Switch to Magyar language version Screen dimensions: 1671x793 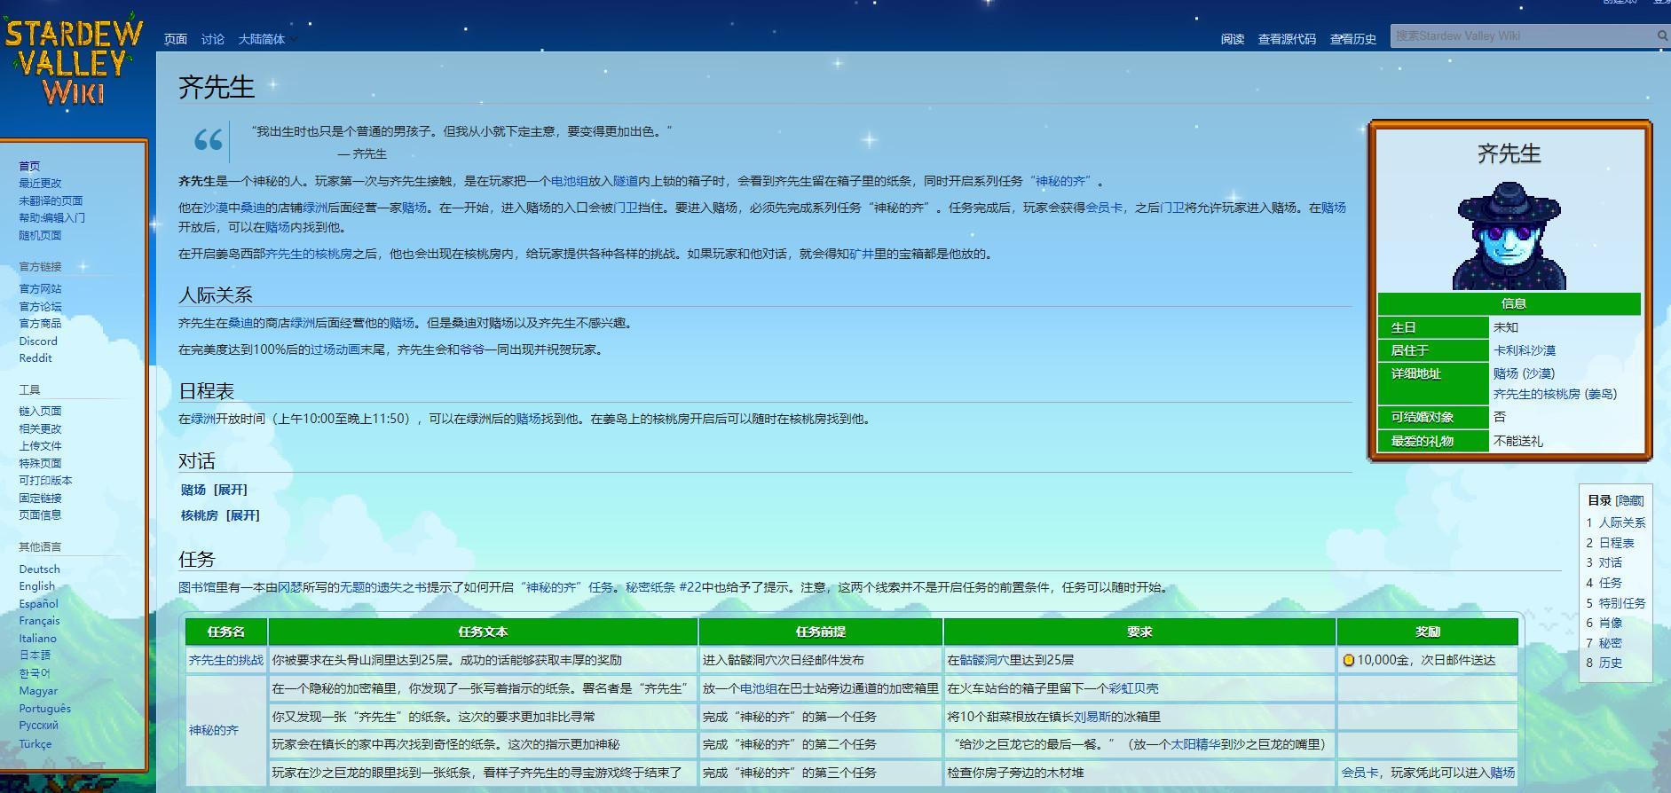(x=38, y=690)
